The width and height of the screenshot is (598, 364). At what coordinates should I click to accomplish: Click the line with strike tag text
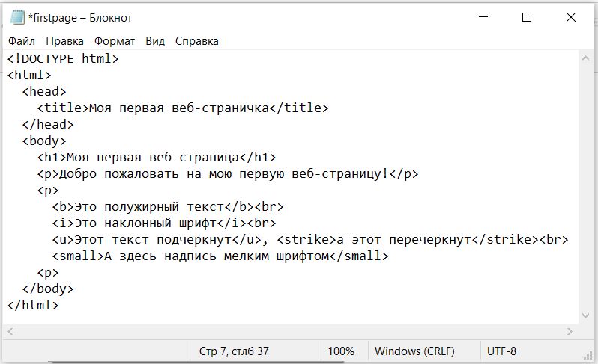point(310,240)
